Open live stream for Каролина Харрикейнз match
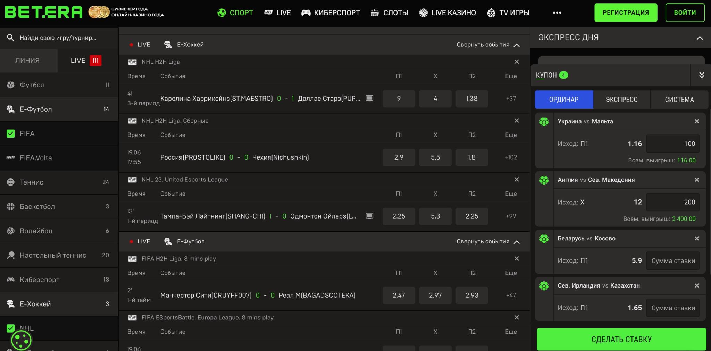The height and width of the screenshot is (351, 711). pyautogui.click(x=369, y=99)
